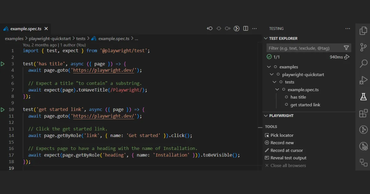The width and height of the screenshot is (370, 194).
Task: Select the example.spec.ts editor tab
Action: click(26, 29)
